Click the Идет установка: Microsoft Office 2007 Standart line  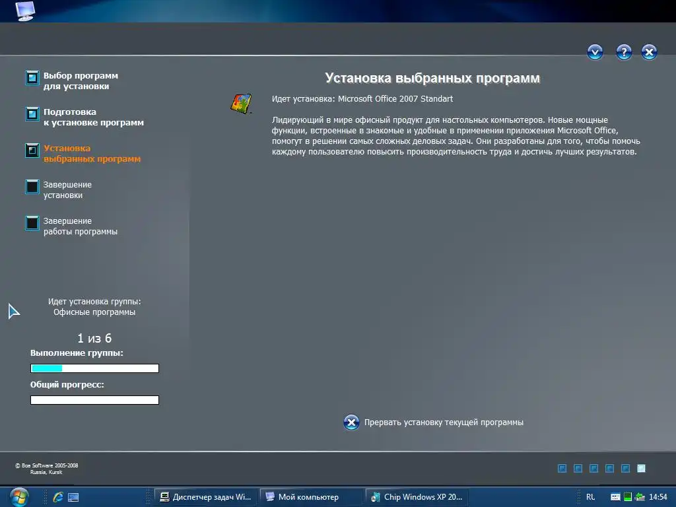[x=362, y=99]
